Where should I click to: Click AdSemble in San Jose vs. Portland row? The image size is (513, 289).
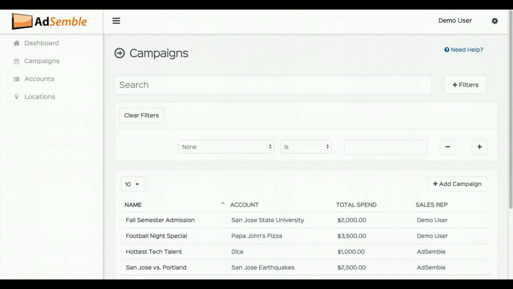[431, 267]
